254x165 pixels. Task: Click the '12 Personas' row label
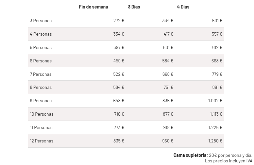coord(42,141)
